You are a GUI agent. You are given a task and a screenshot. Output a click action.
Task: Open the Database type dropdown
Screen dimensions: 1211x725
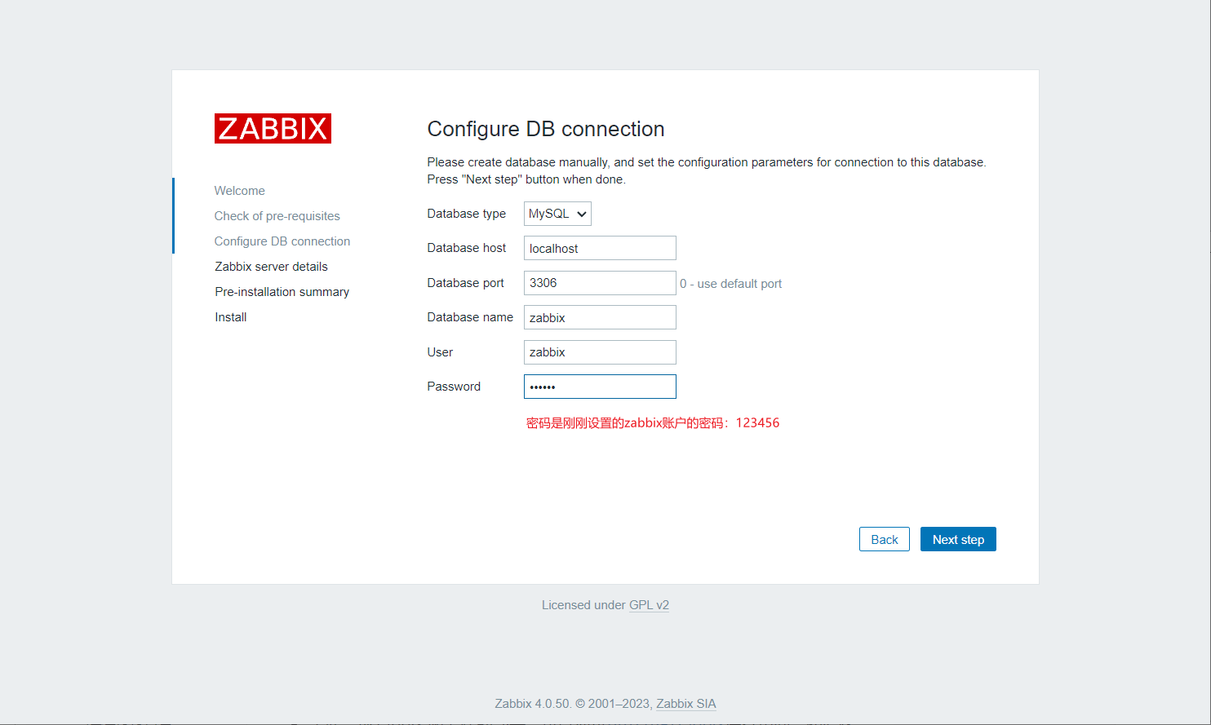[557, 214]
